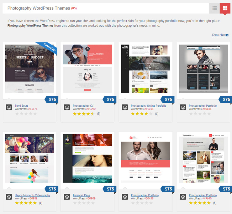232x214 pixels.
Task: Click star rating of Tomi Solas
Action: pos(26,114)
